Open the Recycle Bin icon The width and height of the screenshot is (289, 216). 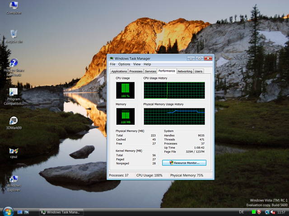[x=14, y=36]
